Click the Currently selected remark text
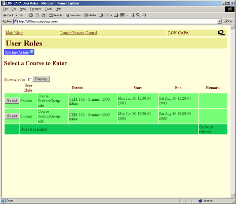236x204 pixels. (206, 129)
